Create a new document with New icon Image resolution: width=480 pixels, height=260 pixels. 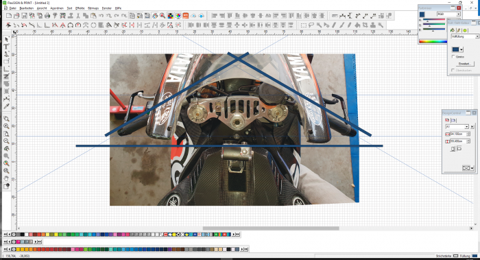pos(9,16)
